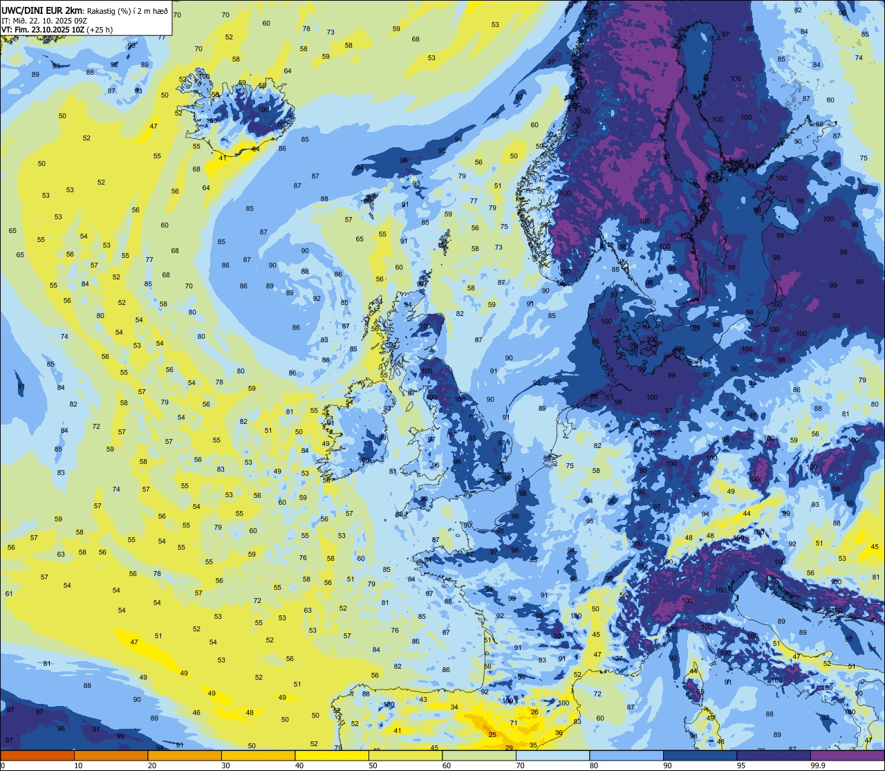
Task: Click the humidity value "29" over Spain
Action: pyautogui.click(x=509, y=748)
